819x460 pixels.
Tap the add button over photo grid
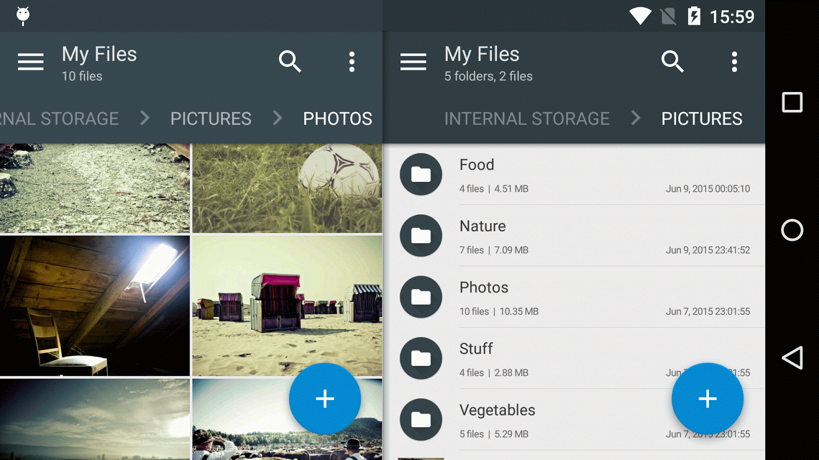(325, 399)
